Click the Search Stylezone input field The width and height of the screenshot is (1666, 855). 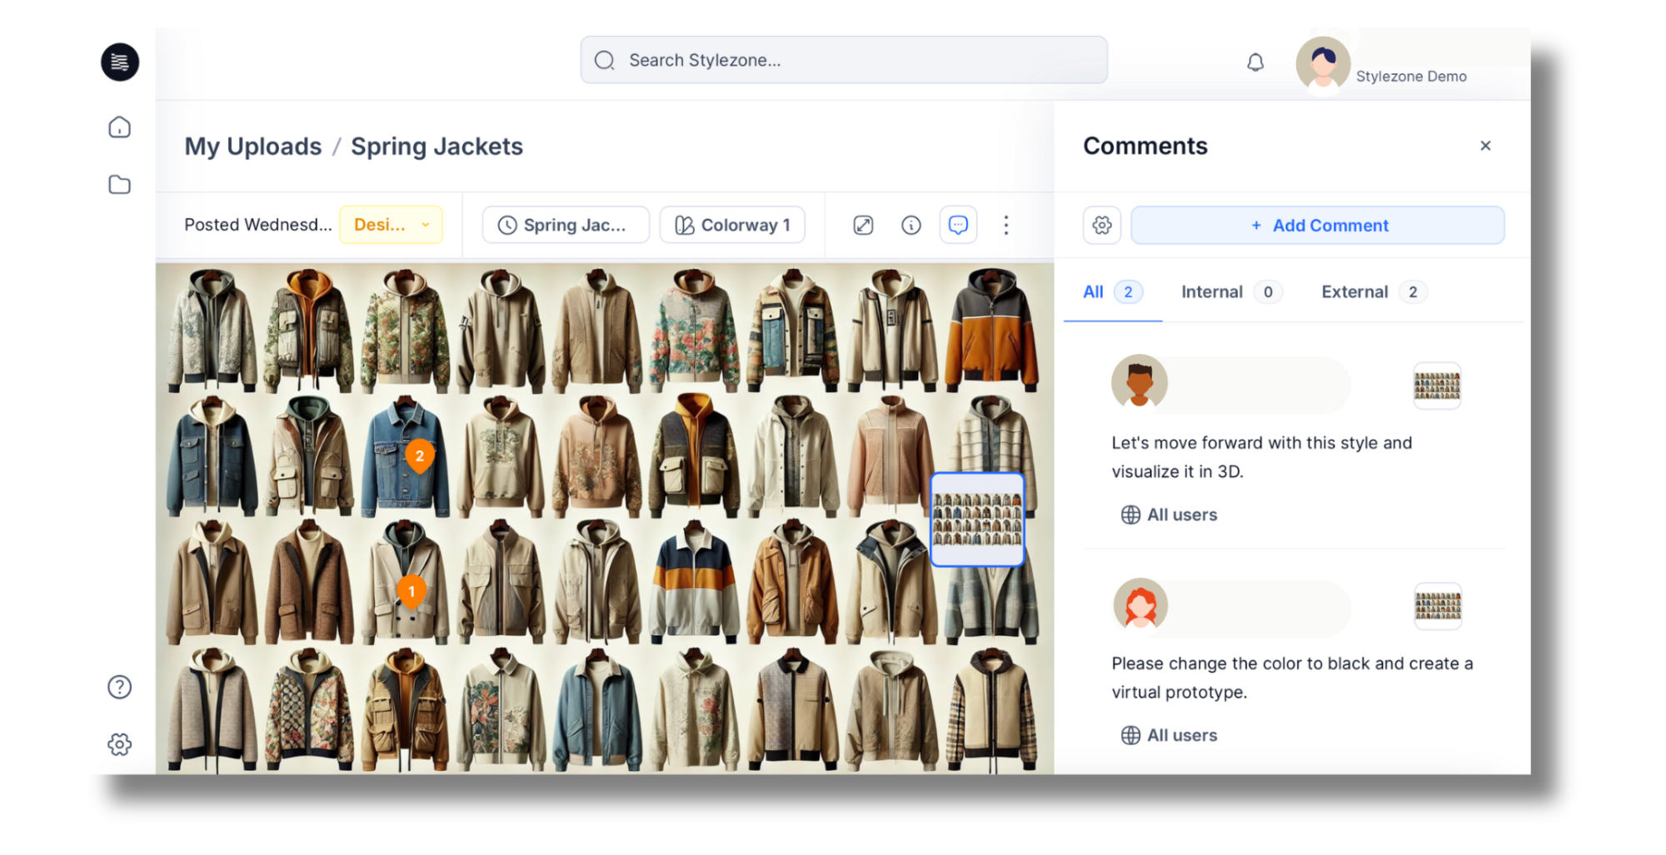tap(843, 60)
